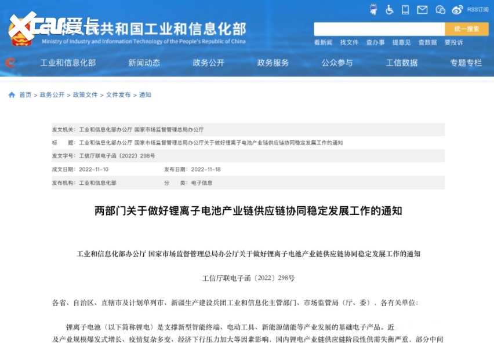The width and height of the screenshot is (494, 343).
Task: Click the home icon in breadcrumb
Action: [x=12, y=95]
